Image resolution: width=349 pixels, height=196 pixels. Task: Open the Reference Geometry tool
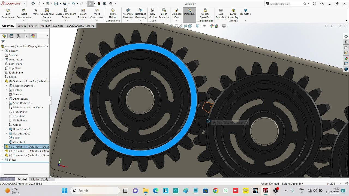coord(141,14)
